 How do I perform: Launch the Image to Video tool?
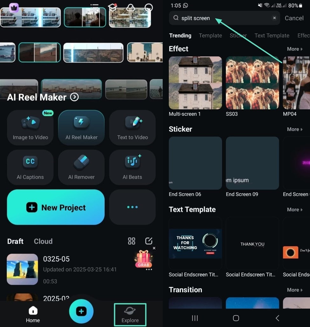[x=30, y=128]
